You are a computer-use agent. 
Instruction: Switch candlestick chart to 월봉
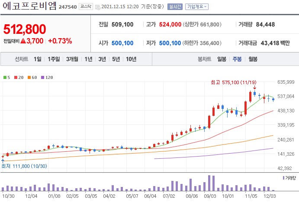pyautogui.click(x=253, y=59)
